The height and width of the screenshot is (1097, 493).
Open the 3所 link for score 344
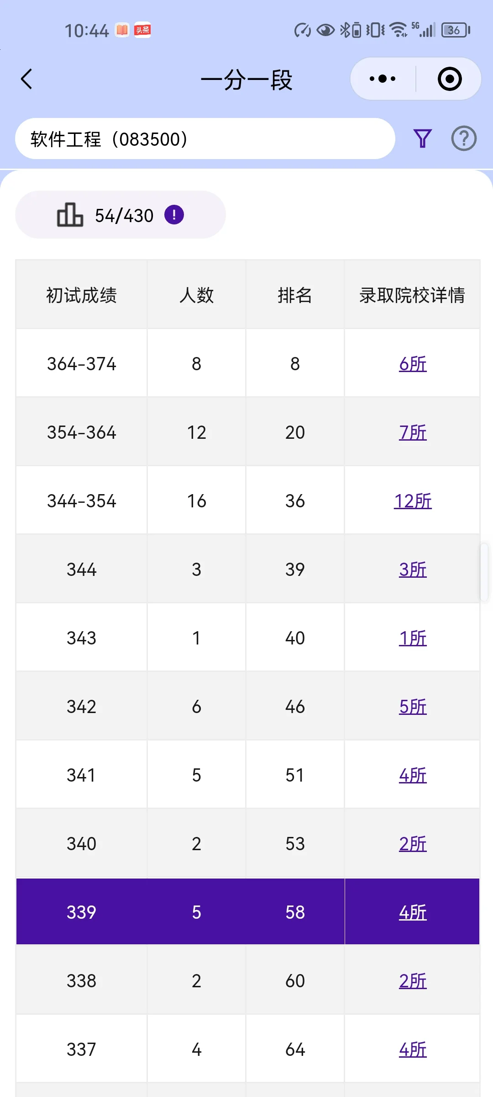click(413, 570)
